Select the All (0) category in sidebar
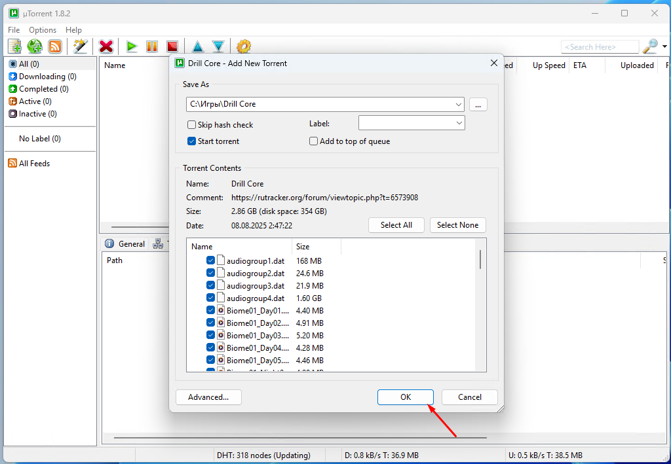 pyautogui.click(x=29, y=64)
